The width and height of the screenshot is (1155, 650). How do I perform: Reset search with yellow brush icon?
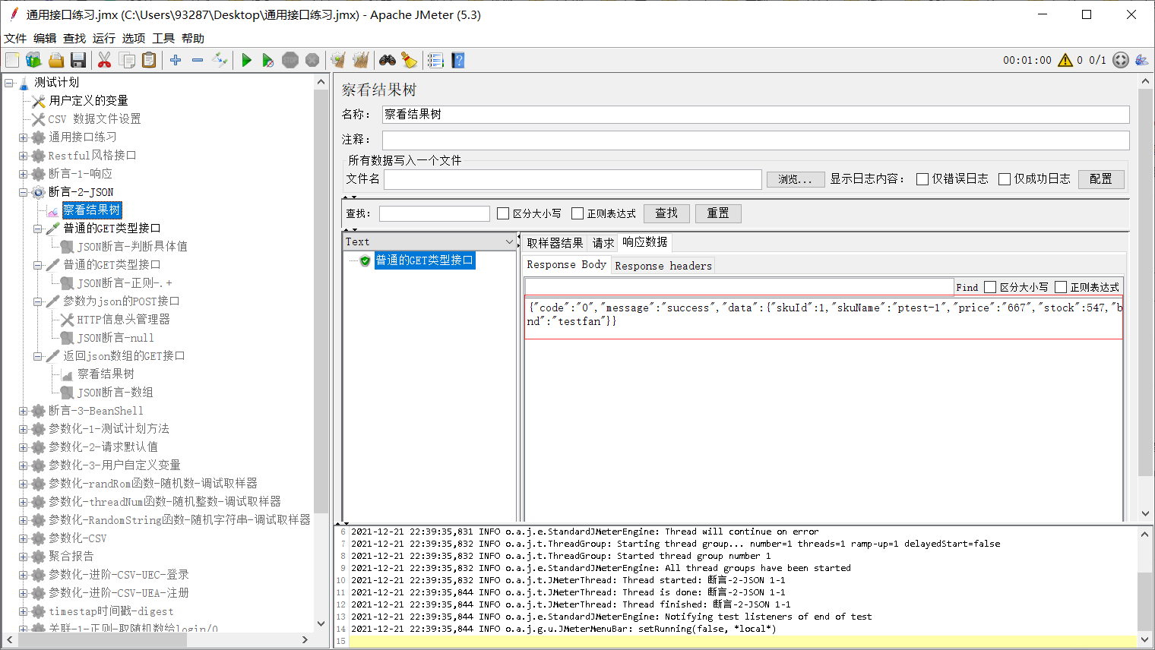tap(409, 60)
